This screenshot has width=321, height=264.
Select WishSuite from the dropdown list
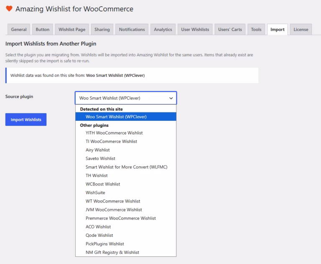[x=126, y=193]
